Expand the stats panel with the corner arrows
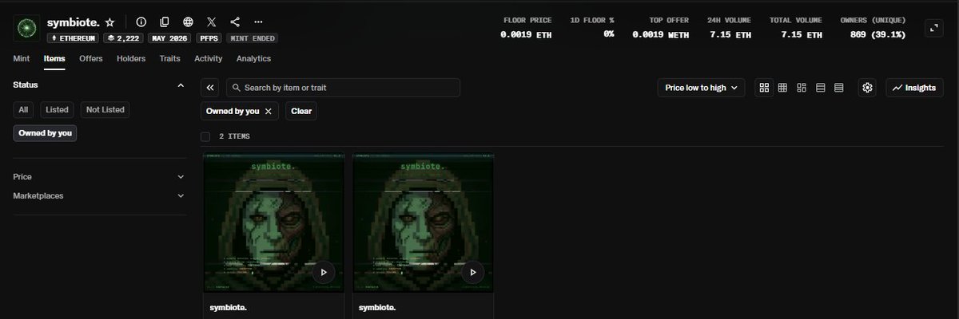 click(x=933, y=28)
